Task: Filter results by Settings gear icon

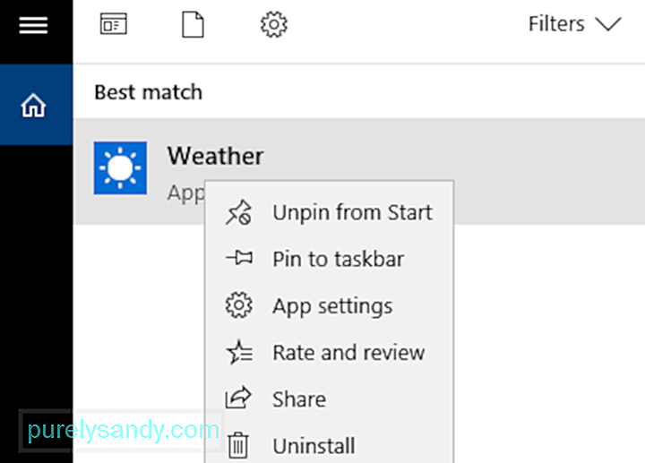Action: [273, 25]
